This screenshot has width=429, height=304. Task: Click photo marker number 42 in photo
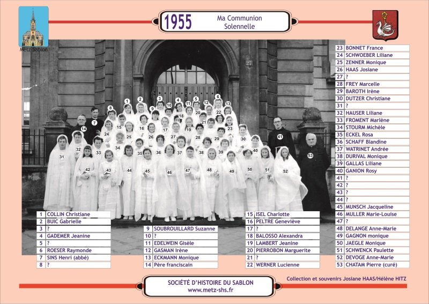pyautogui.click(x=87, y=169)
